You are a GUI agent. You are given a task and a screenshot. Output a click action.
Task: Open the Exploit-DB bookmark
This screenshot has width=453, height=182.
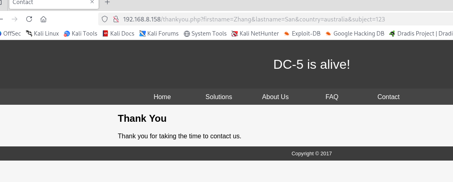(x=302, y=34)
